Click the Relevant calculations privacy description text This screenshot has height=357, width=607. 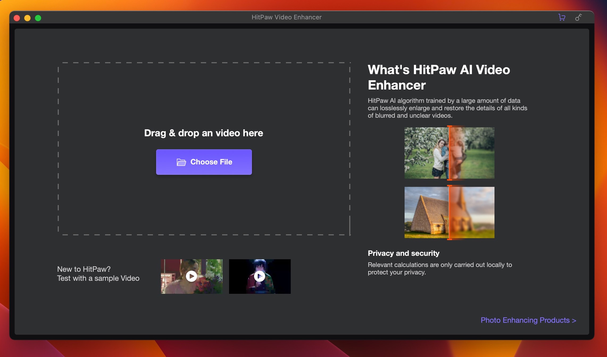click(440, 268)
